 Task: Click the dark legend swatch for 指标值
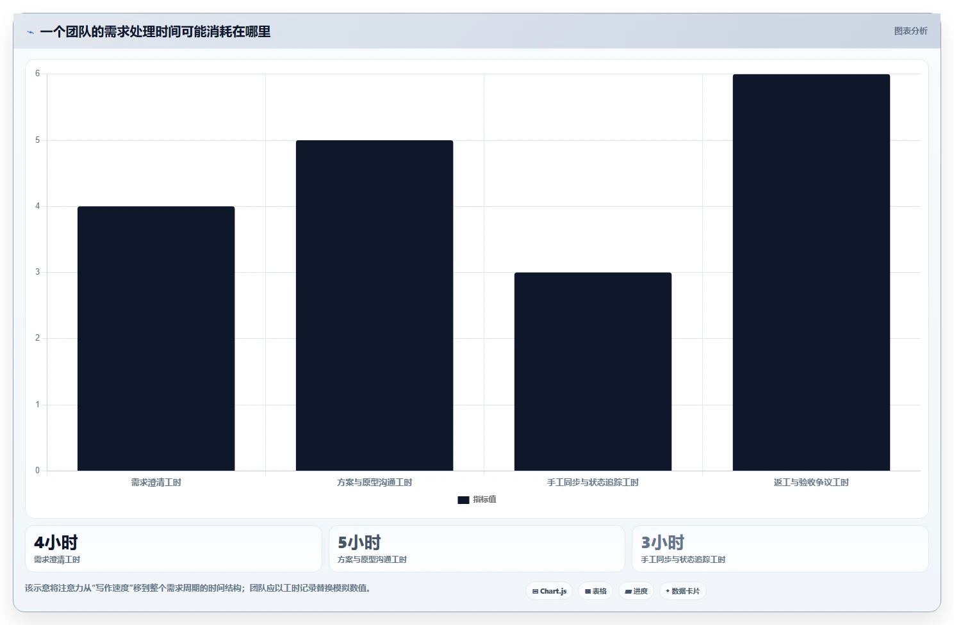pyautogui.click(x=463, y=500)
